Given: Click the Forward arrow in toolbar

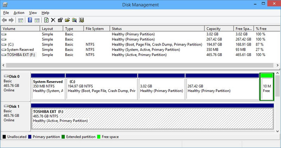Looking at the screenshot, I should tap(11, 20).
